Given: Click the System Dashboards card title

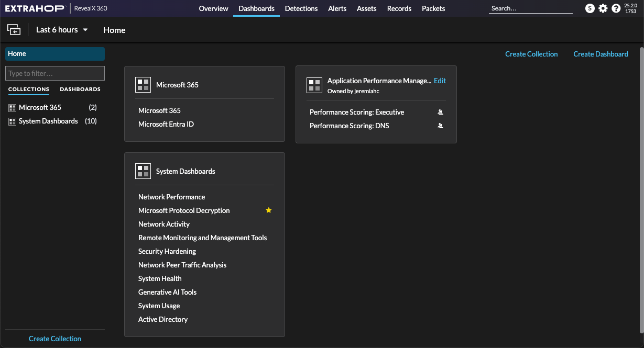Looking at the screenshot, I should click(x=185, y=171).
